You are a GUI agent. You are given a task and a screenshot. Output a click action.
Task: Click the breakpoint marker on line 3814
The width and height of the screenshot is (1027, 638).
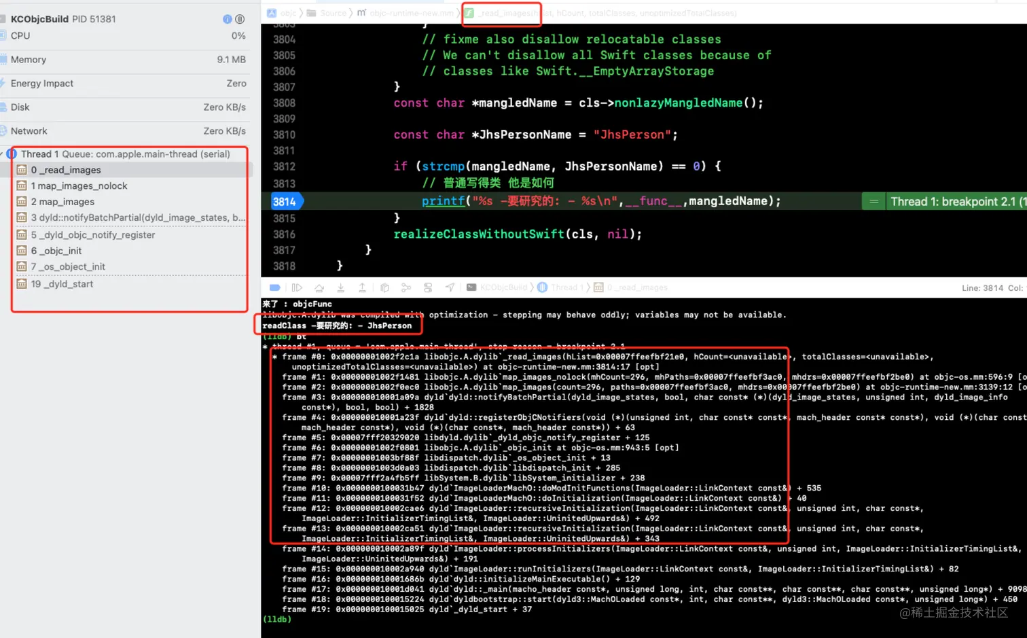(x=287, y=202)
